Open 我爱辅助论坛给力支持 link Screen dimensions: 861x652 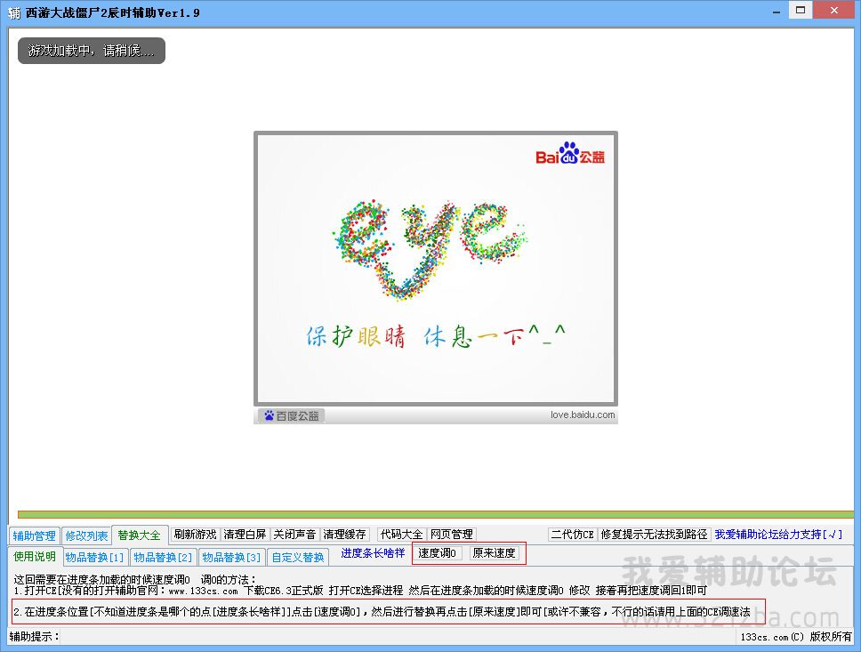778,535
